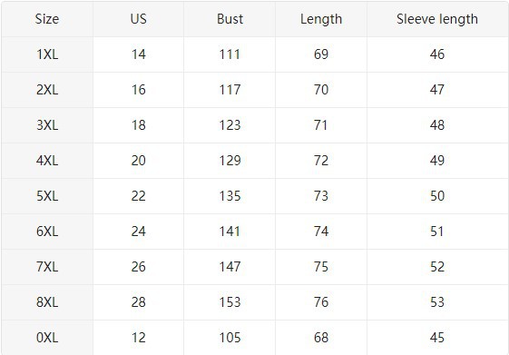Select sleeve length value 45 in 0XL row

point(437,338)
